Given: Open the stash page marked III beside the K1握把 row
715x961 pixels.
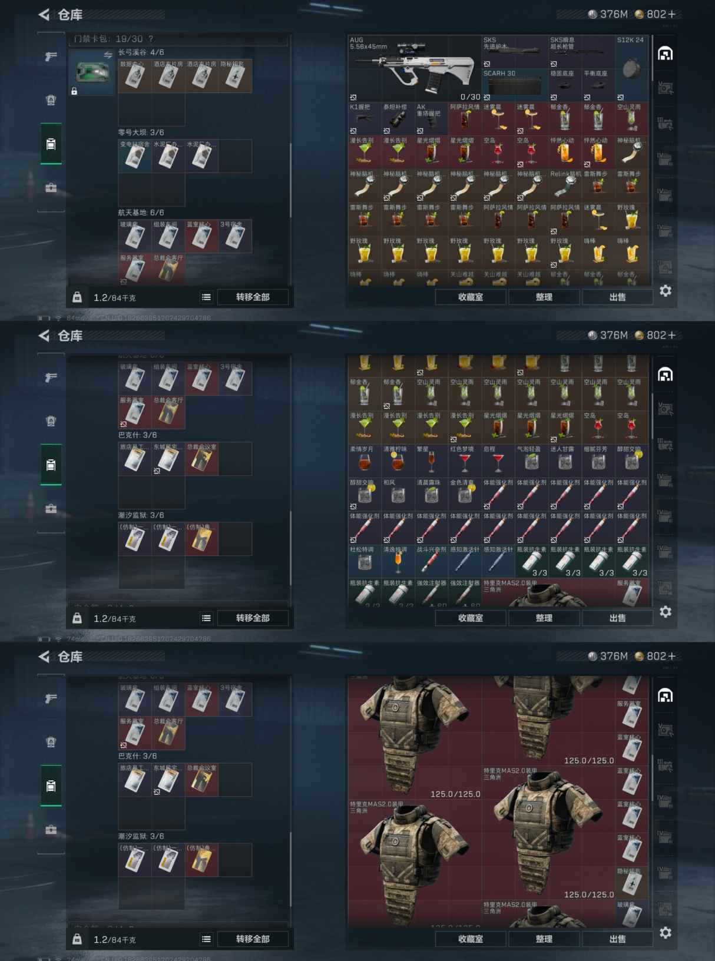Looking at the screenshot, I should point(666,124).
